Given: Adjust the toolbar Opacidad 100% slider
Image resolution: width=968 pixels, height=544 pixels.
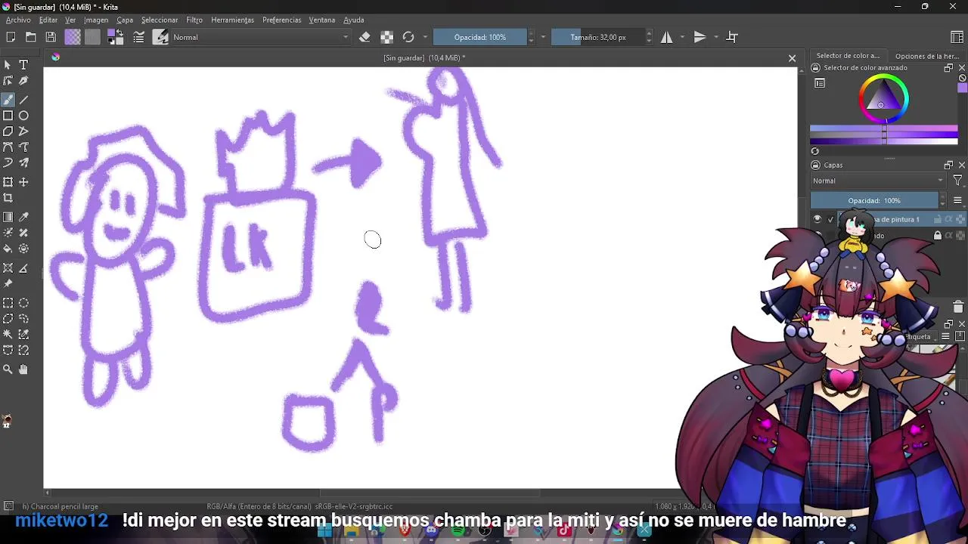Looking at the screenshot, I should pos(480,37).
